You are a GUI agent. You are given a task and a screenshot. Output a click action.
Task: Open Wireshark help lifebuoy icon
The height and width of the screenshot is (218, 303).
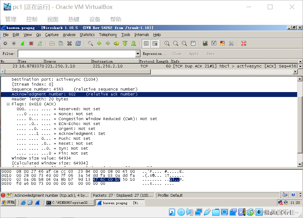[244, 43]
